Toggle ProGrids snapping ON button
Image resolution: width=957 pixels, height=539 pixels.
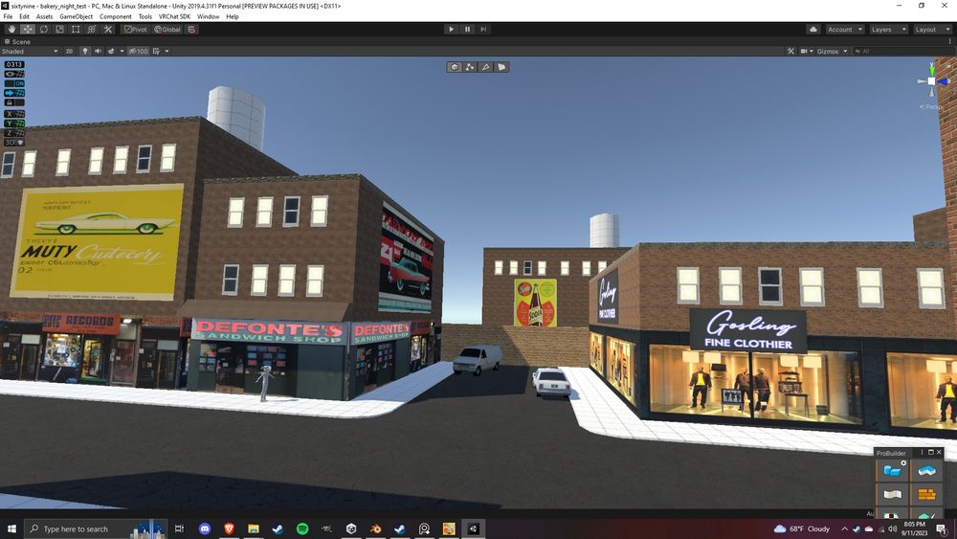(x=14, y=83)
